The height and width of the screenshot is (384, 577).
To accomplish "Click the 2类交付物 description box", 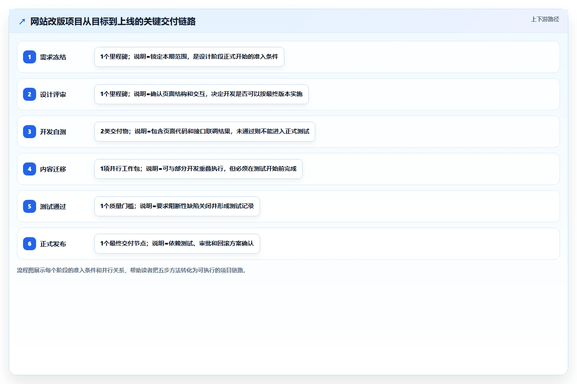I will tap(205, 132).
